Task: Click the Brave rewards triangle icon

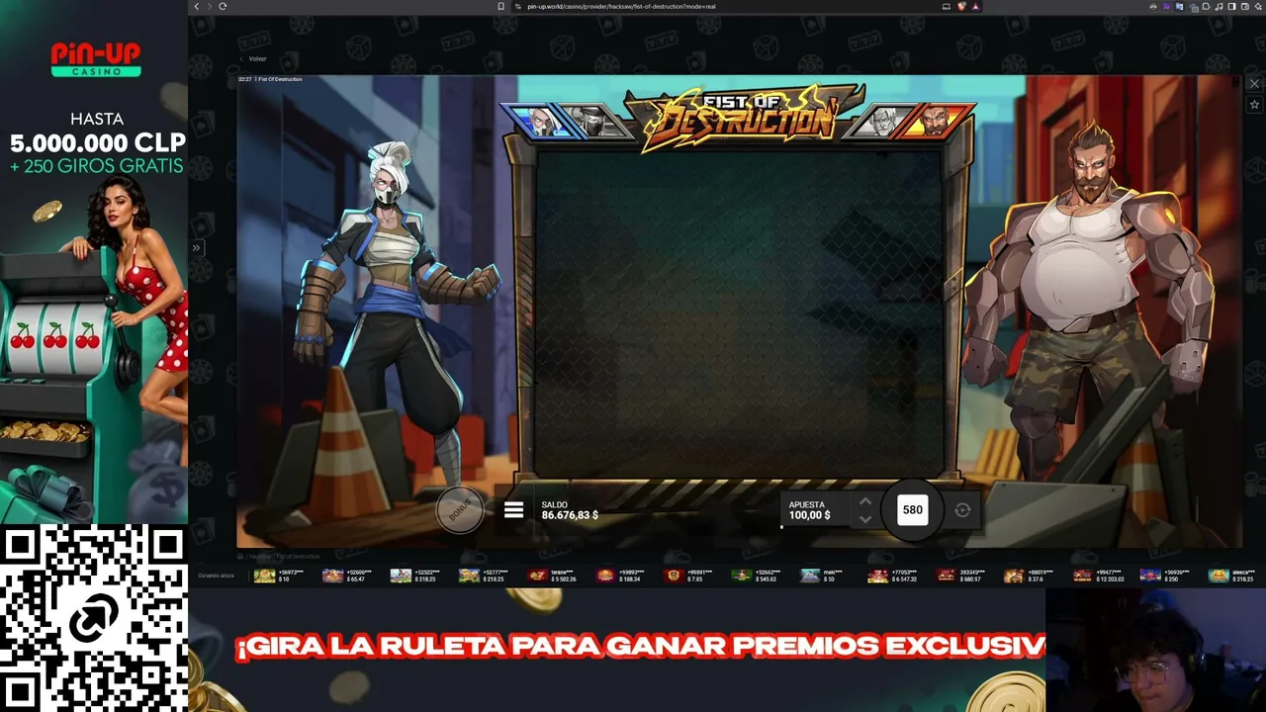Action: coord(975,6)
